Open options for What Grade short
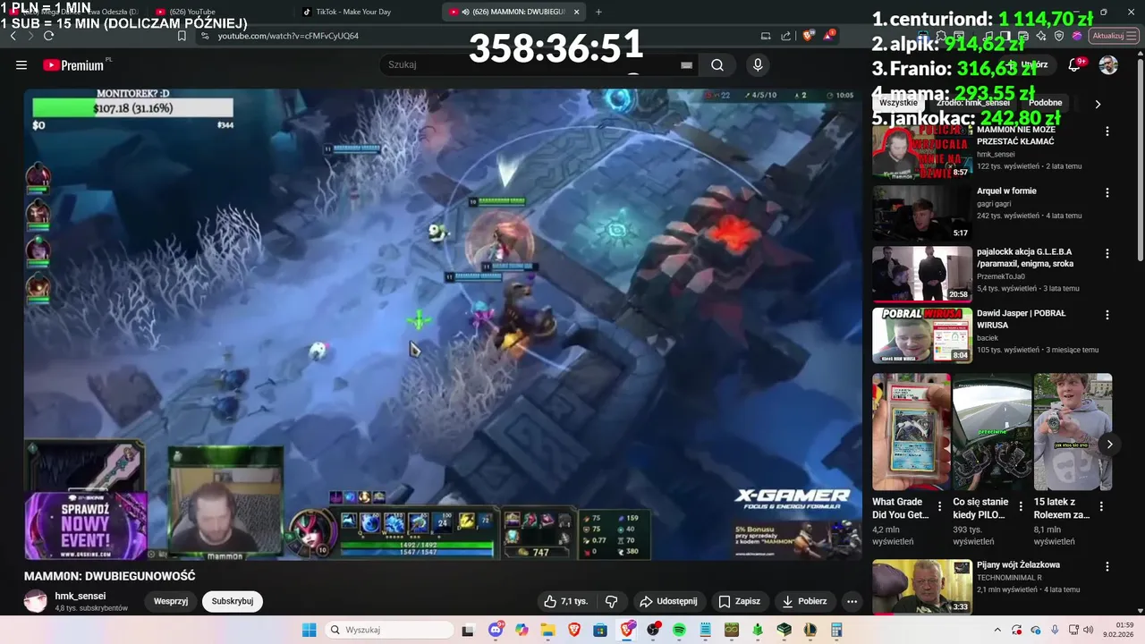This screenshot has width=1145, height=644. [939, 506]
